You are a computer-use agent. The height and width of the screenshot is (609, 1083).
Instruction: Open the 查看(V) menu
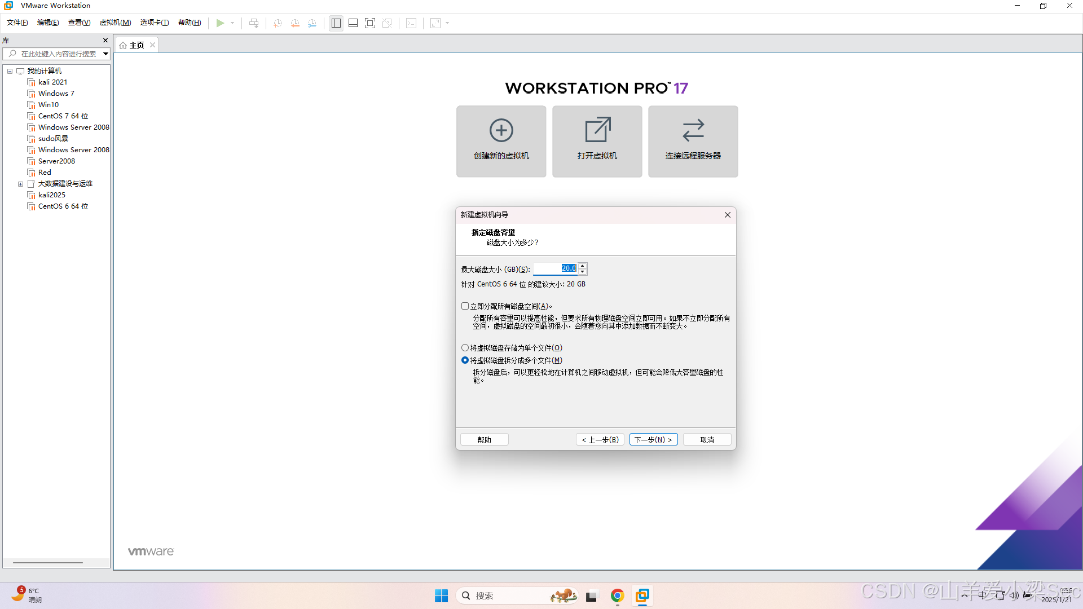(x=79, y=23)
